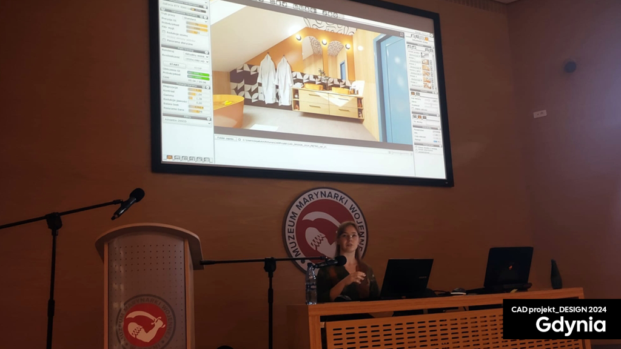The width and height of the screenshot is (621, 349).
Task: Adjust the Kontrast slider
Action: [199, 95]
